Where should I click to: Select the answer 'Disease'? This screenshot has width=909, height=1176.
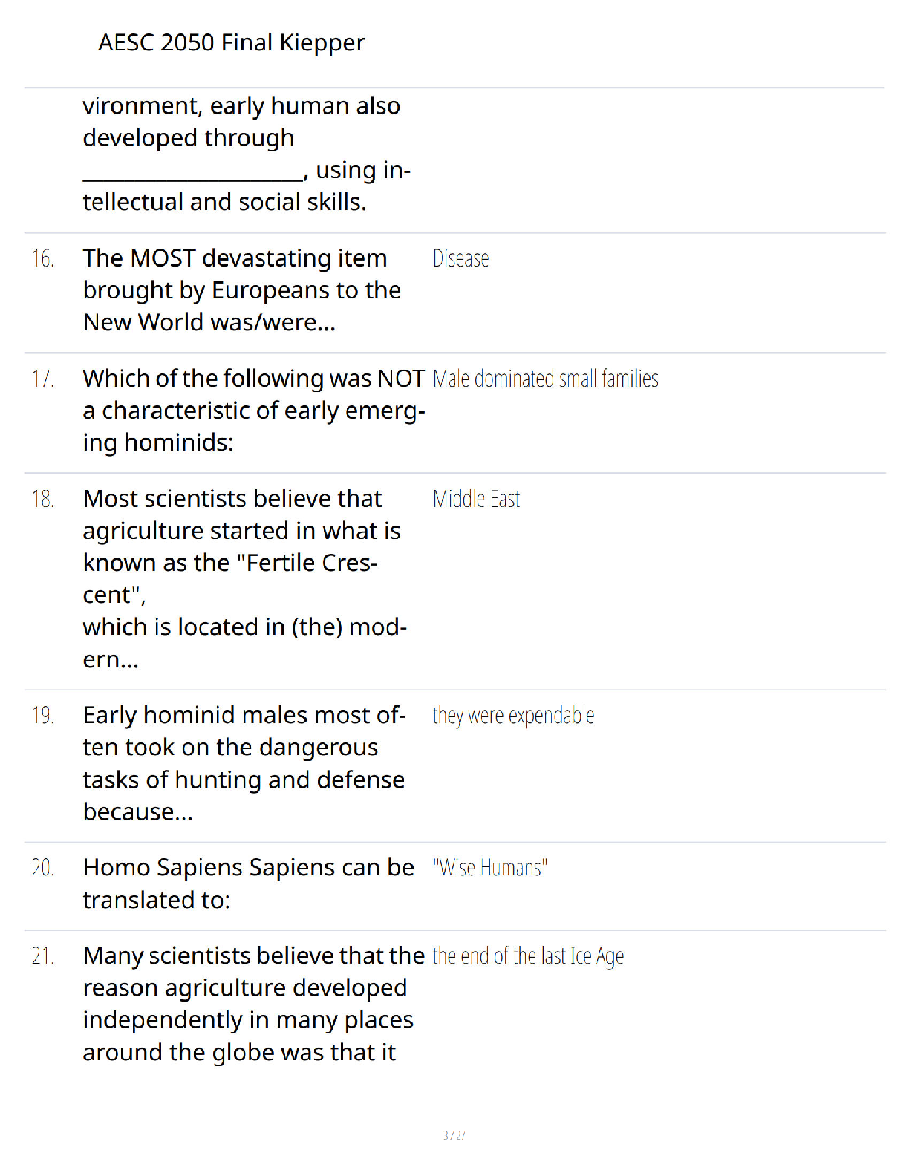[461, 259]
